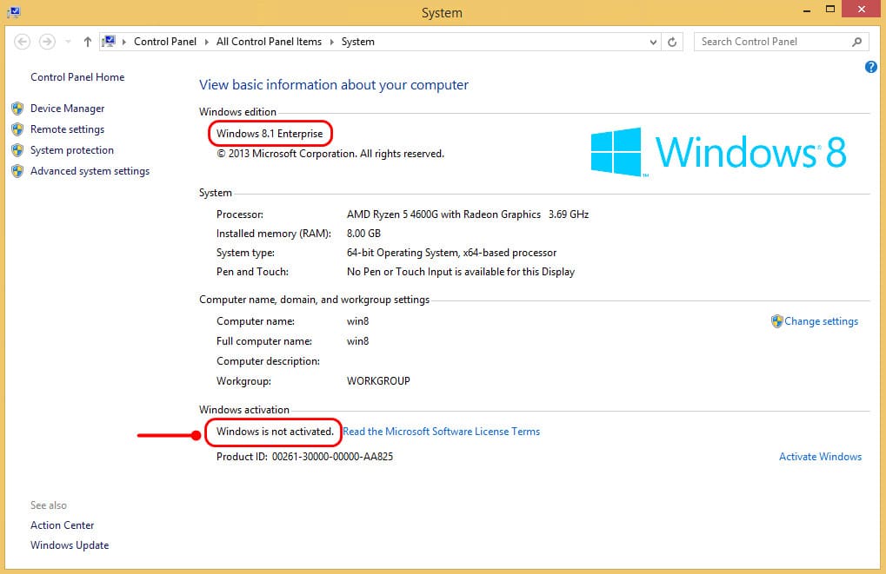
Task: Close the System window
Action: 861,9
